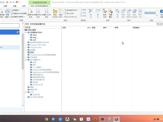Click the Paste clipboard button
This screenshot has width=163, height=122.
(x=83, y=16)
